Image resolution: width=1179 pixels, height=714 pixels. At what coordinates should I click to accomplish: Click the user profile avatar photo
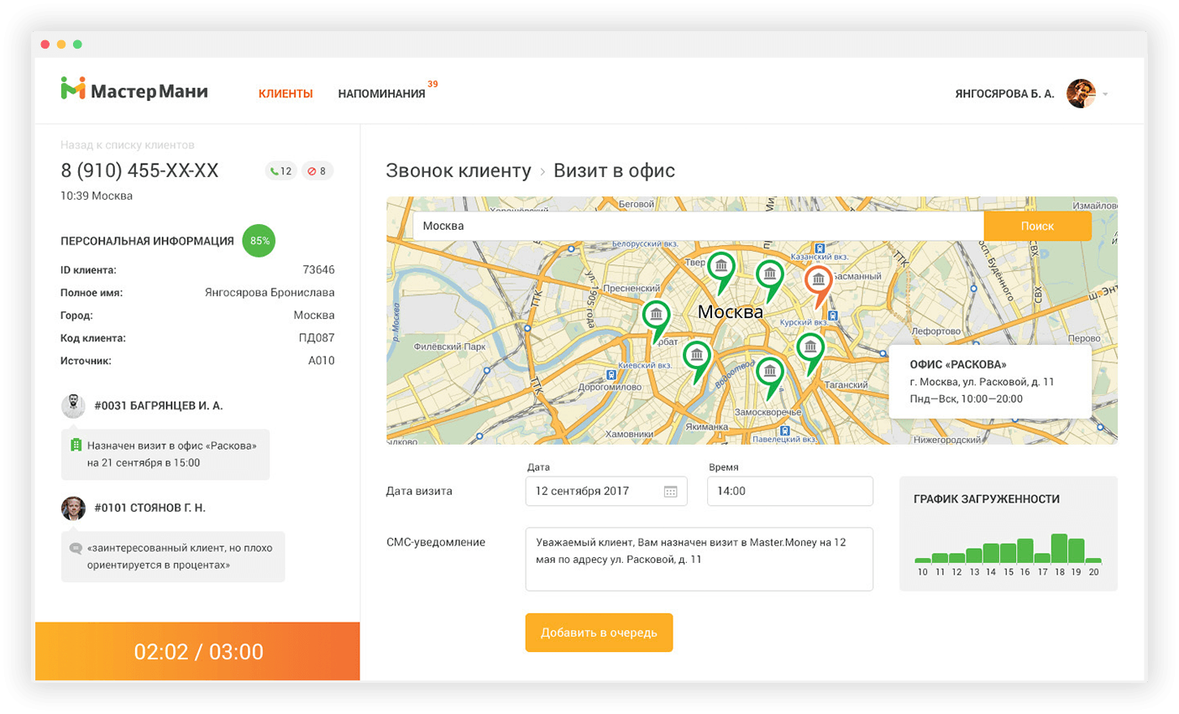coord(1081,94)
